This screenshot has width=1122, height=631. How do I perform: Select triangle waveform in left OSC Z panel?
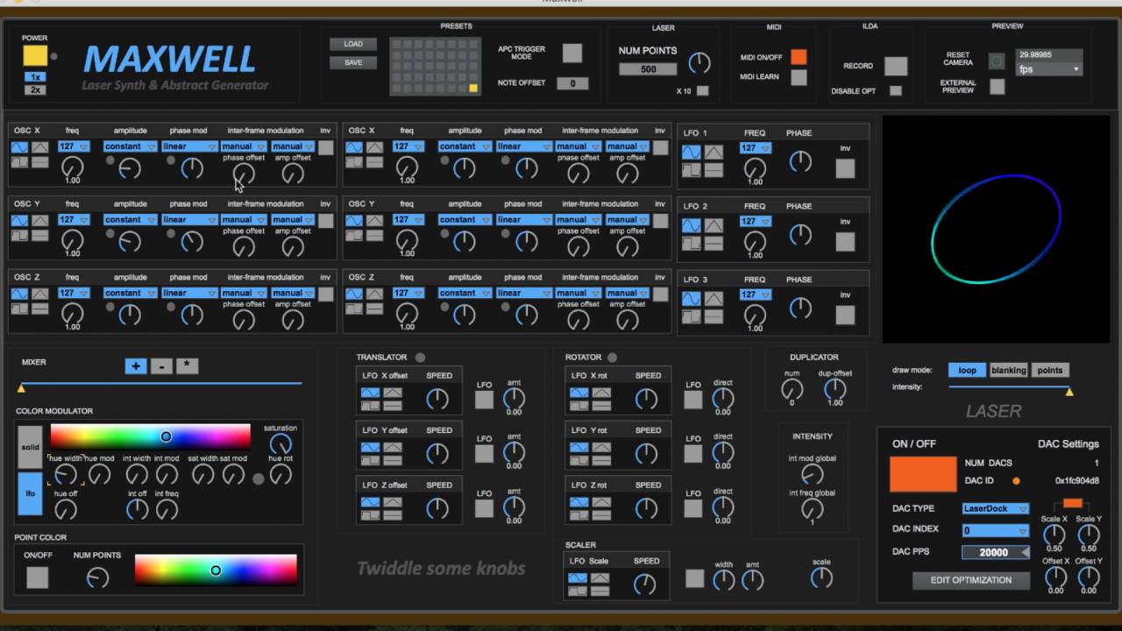click(39, 294)
